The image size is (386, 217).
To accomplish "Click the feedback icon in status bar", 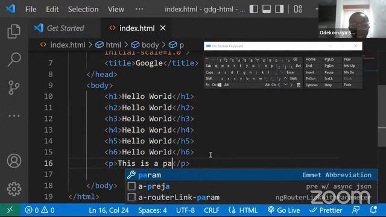I will coord(356,210).
